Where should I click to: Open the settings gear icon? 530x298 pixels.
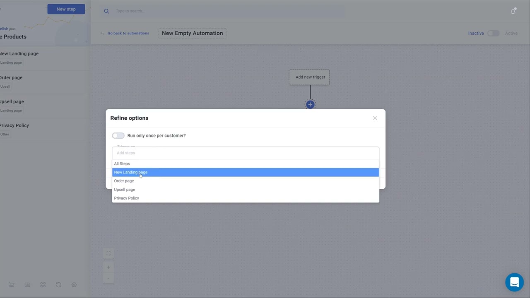[74, 285]
